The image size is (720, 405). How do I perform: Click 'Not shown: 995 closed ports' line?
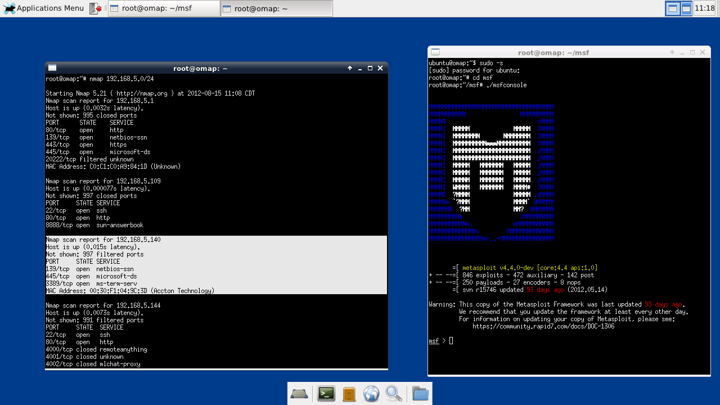tap(91, 115)
